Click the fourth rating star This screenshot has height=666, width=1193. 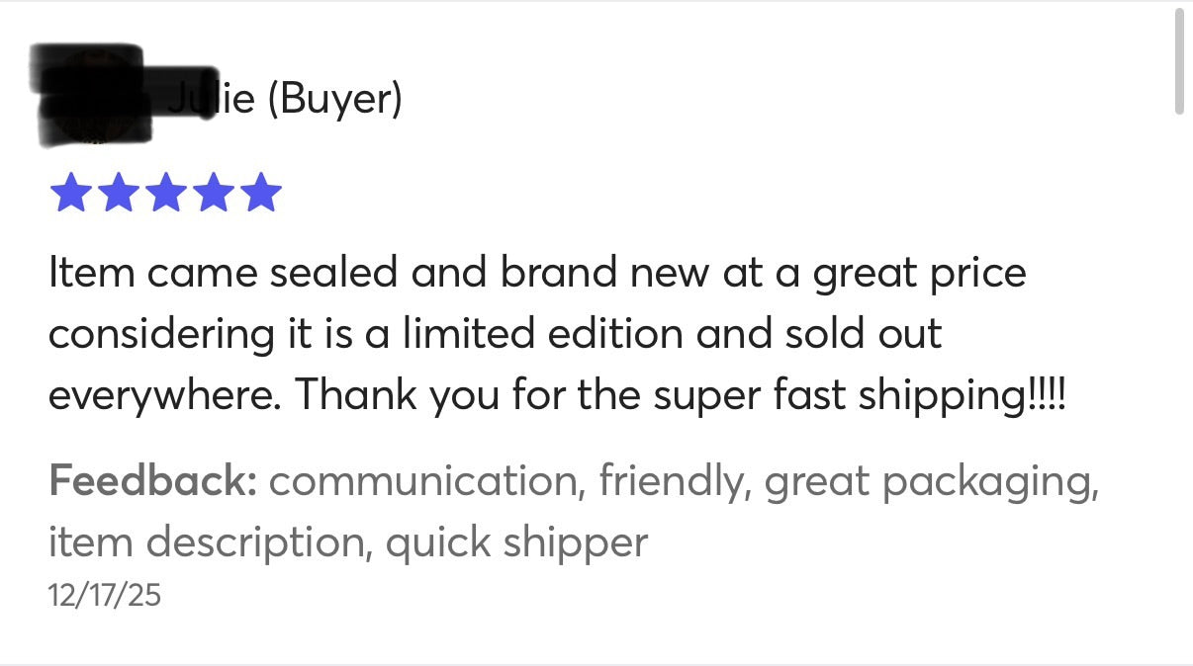pyautogui.click(x=212, y=194)
